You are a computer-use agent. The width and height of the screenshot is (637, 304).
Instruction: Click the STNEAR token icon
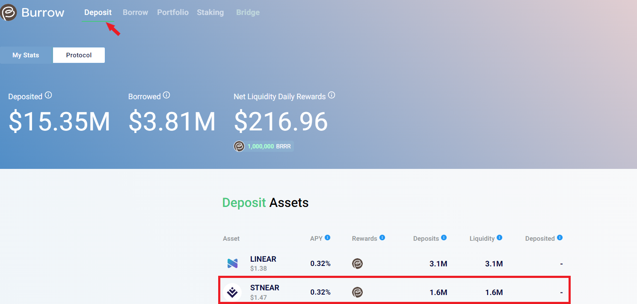click(x=232, y=292)
